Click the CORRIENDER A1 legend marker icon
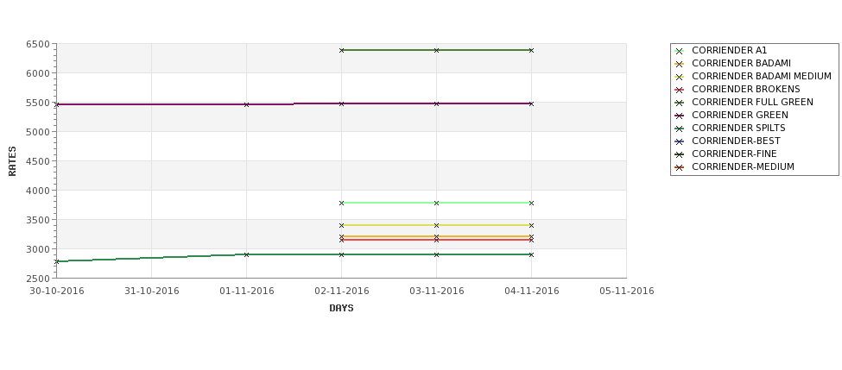842x370 pixels. [680, 51]
